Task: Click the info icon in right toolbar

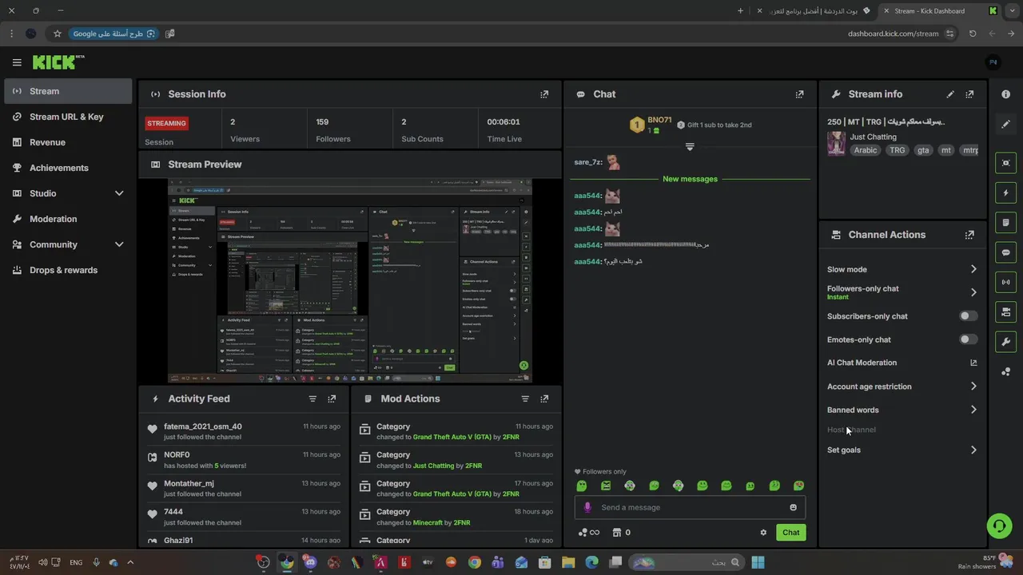Action: point(1005,94)
